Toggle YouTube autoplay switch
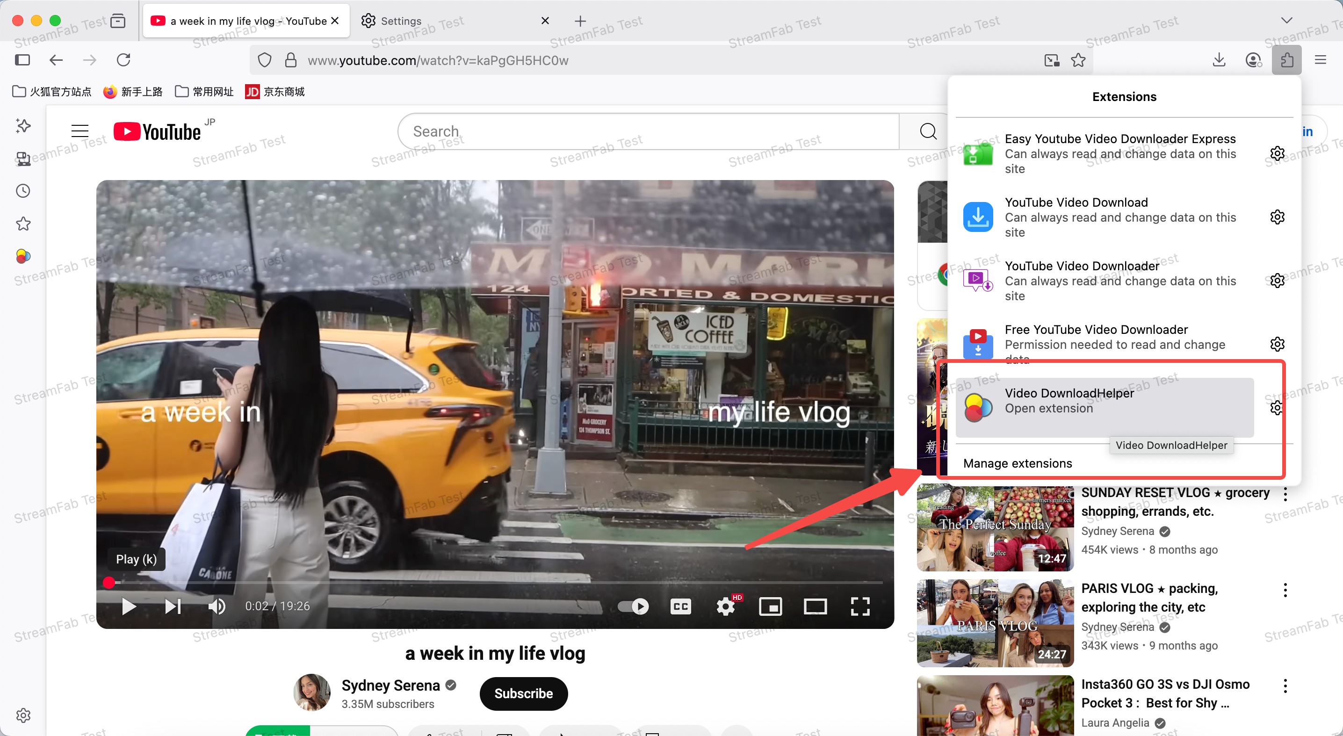This screenshot has height=736, width=1343. [633, 606]
